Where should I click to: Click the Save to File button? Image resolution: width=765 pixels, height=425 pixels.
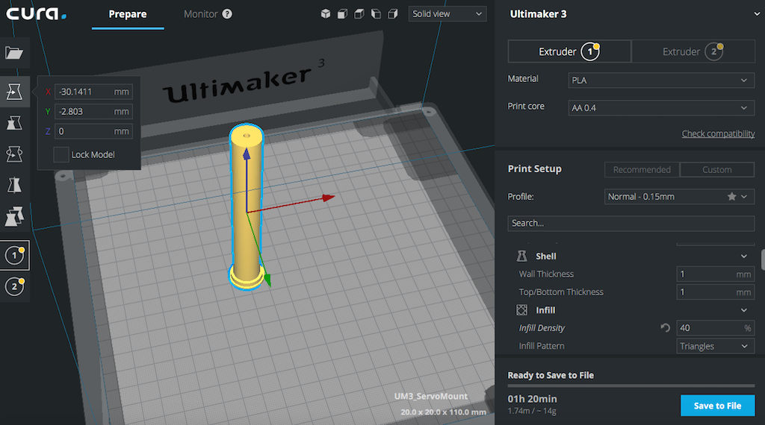click(717, 406)
